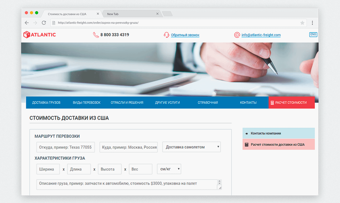Click the browser forward arrow
340x203 pixels.
pos(35,23)
